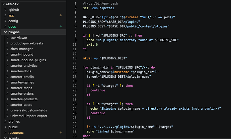Expand the sites-manager folder
Screen dimensions: 231x139
point(21,49)
